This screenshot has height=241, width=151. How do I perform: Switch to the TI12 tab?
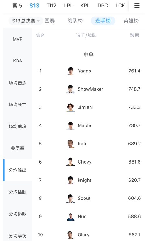(x=51, y=6)
